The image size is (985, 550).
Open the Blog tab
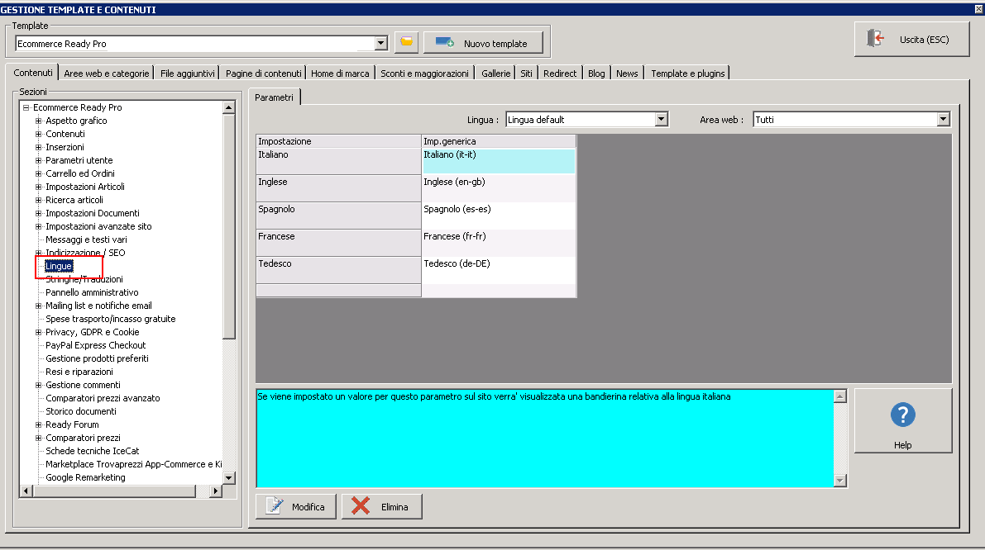[x=596, y=73]
